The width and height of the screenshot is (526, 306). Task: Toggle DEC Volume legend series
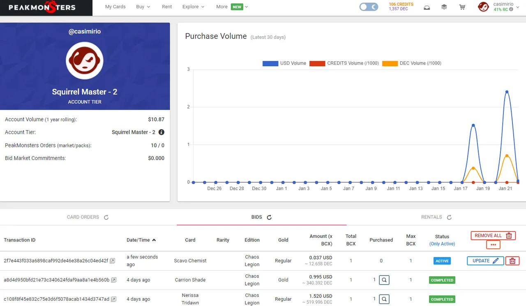[x=412, y=63]
